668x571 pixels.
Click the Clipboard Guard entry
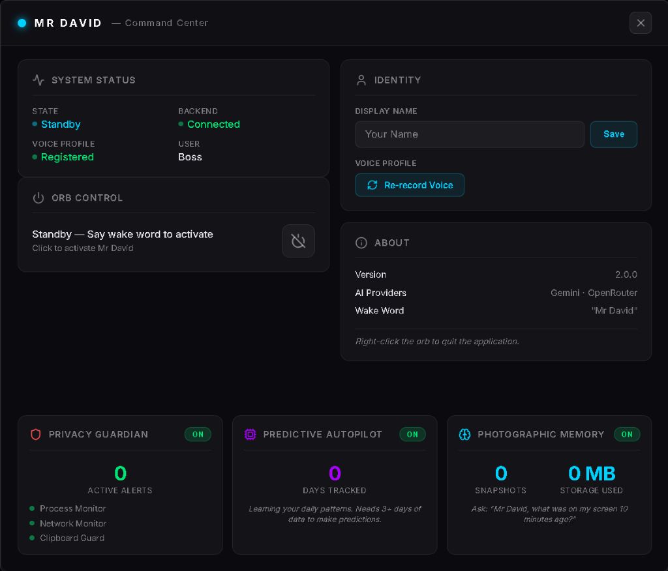tap(72, 538)
